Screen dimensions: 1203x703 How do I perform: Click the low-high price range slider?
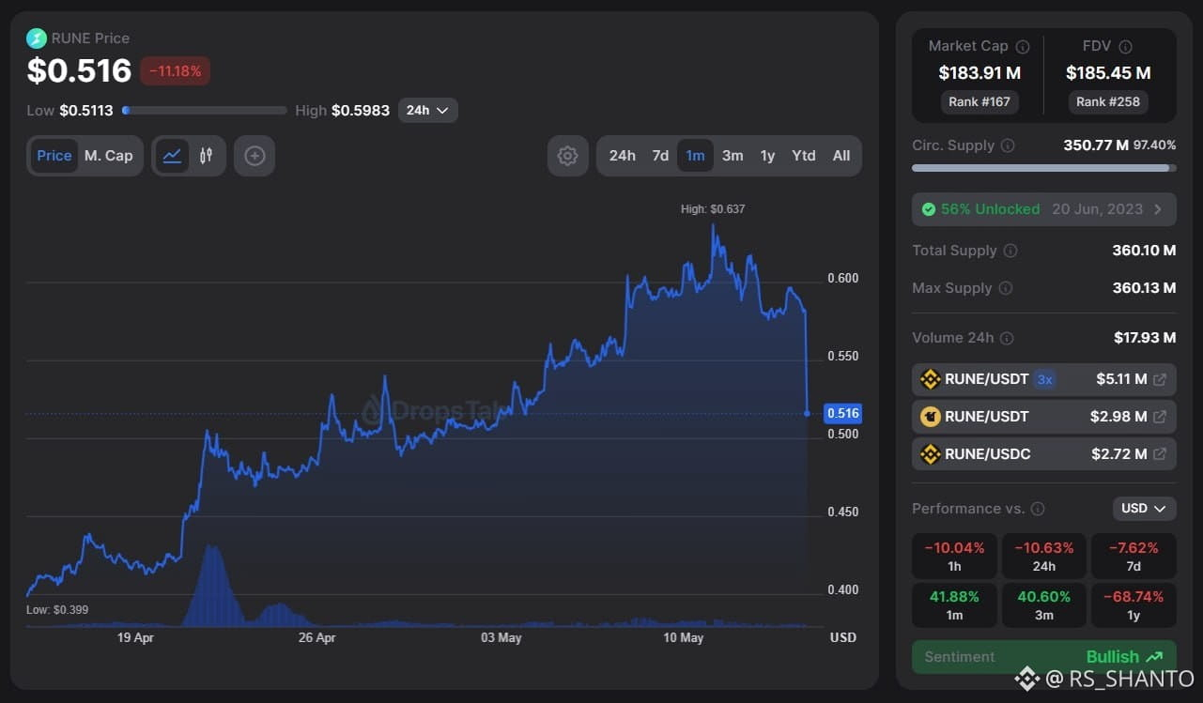tap(205, 111)
